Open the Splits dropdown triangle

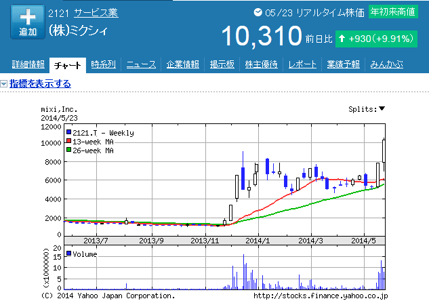(x=382, y=108)
